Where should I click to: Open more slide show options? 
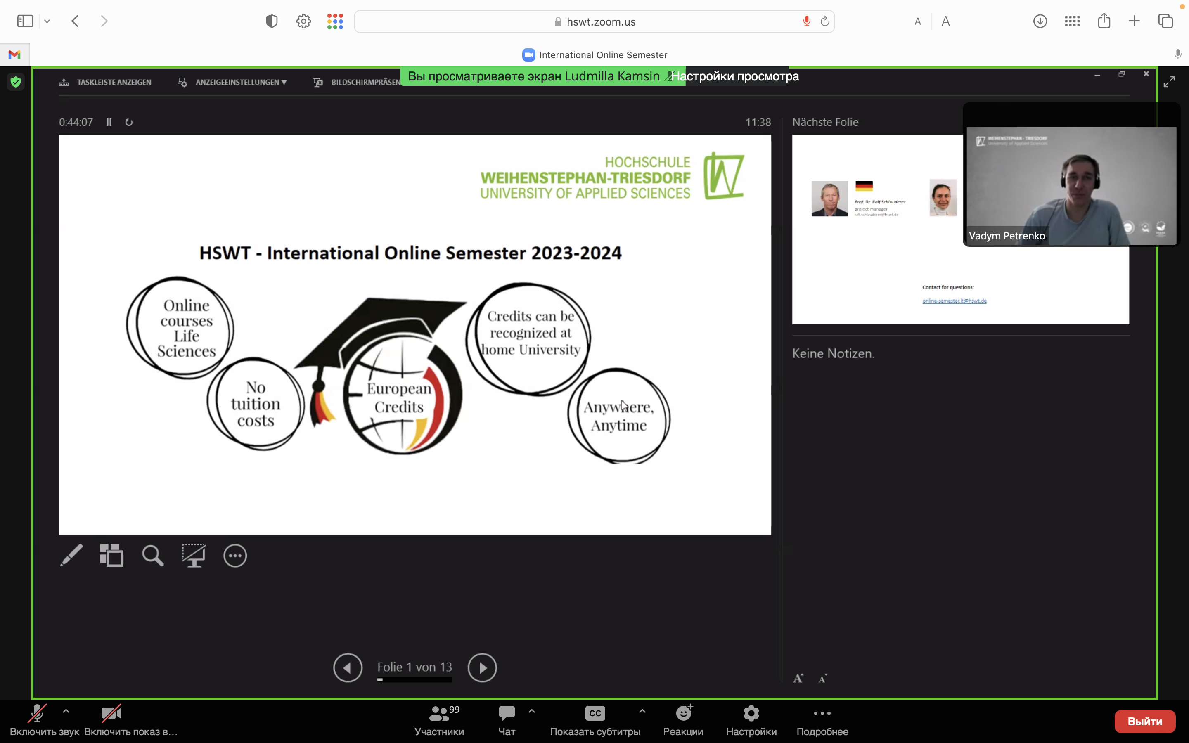click(x=235, y=556)
